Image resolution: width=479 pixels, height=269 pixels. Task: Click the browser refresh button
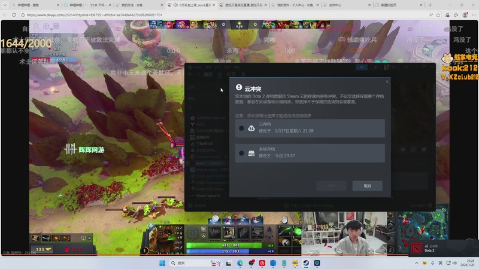(14, 14)
